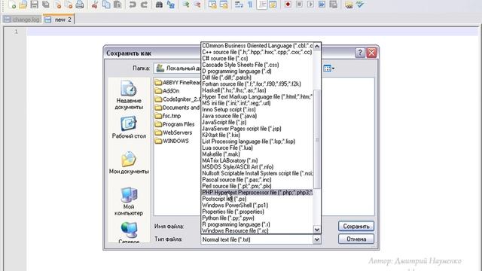482x271 pixels.
Task: Select the Program Files folder
Action: 175,124
